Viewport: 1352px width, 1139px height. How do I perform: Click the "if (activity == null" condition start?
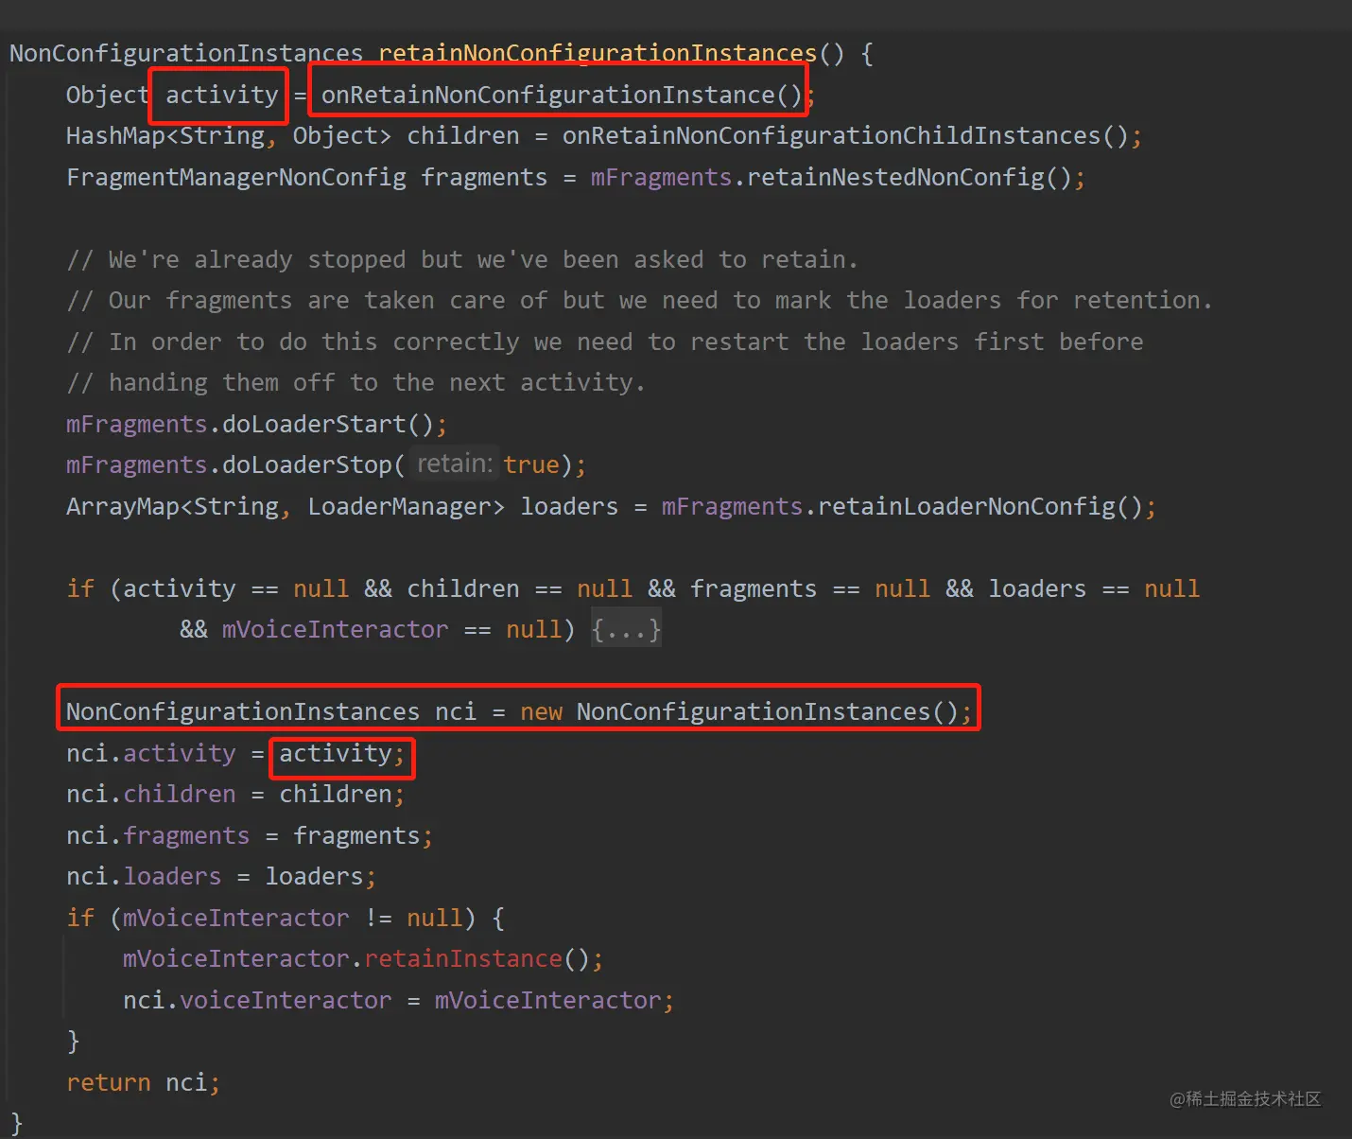pyautogui.click(x=207, y=588)
